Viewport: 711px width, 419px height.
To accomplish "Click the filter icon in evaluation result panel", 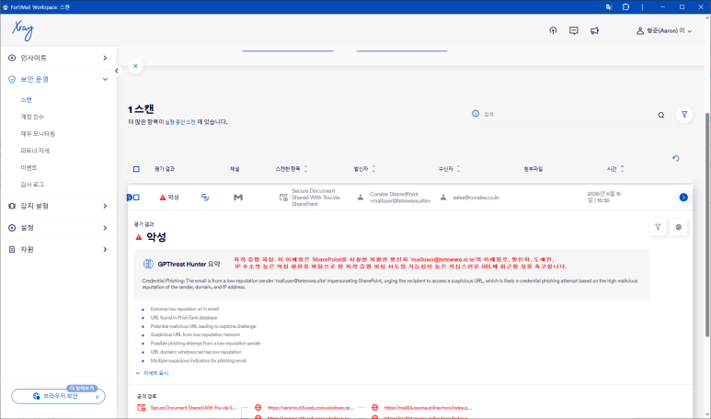I will click(658, 227).
